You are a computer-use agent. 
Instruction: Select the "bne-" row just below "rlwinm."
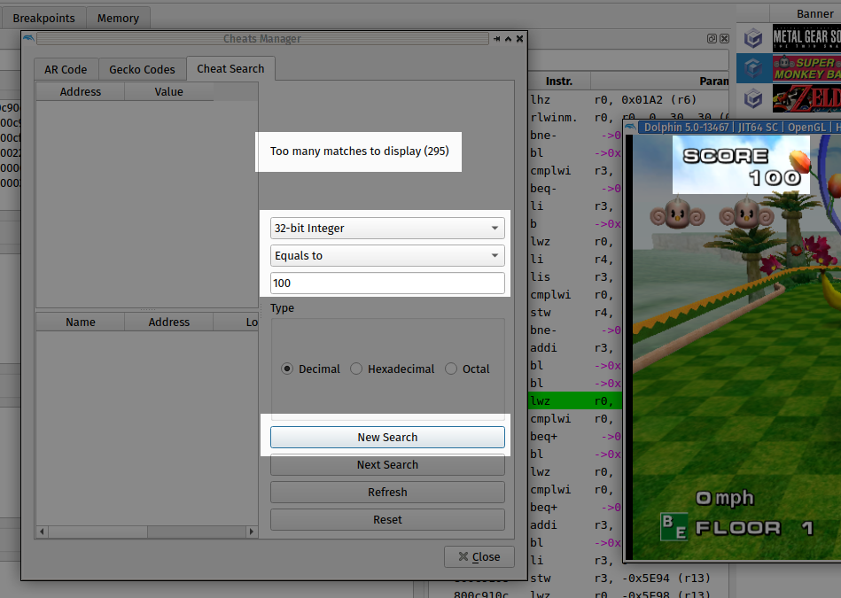(x=575, y=136)
